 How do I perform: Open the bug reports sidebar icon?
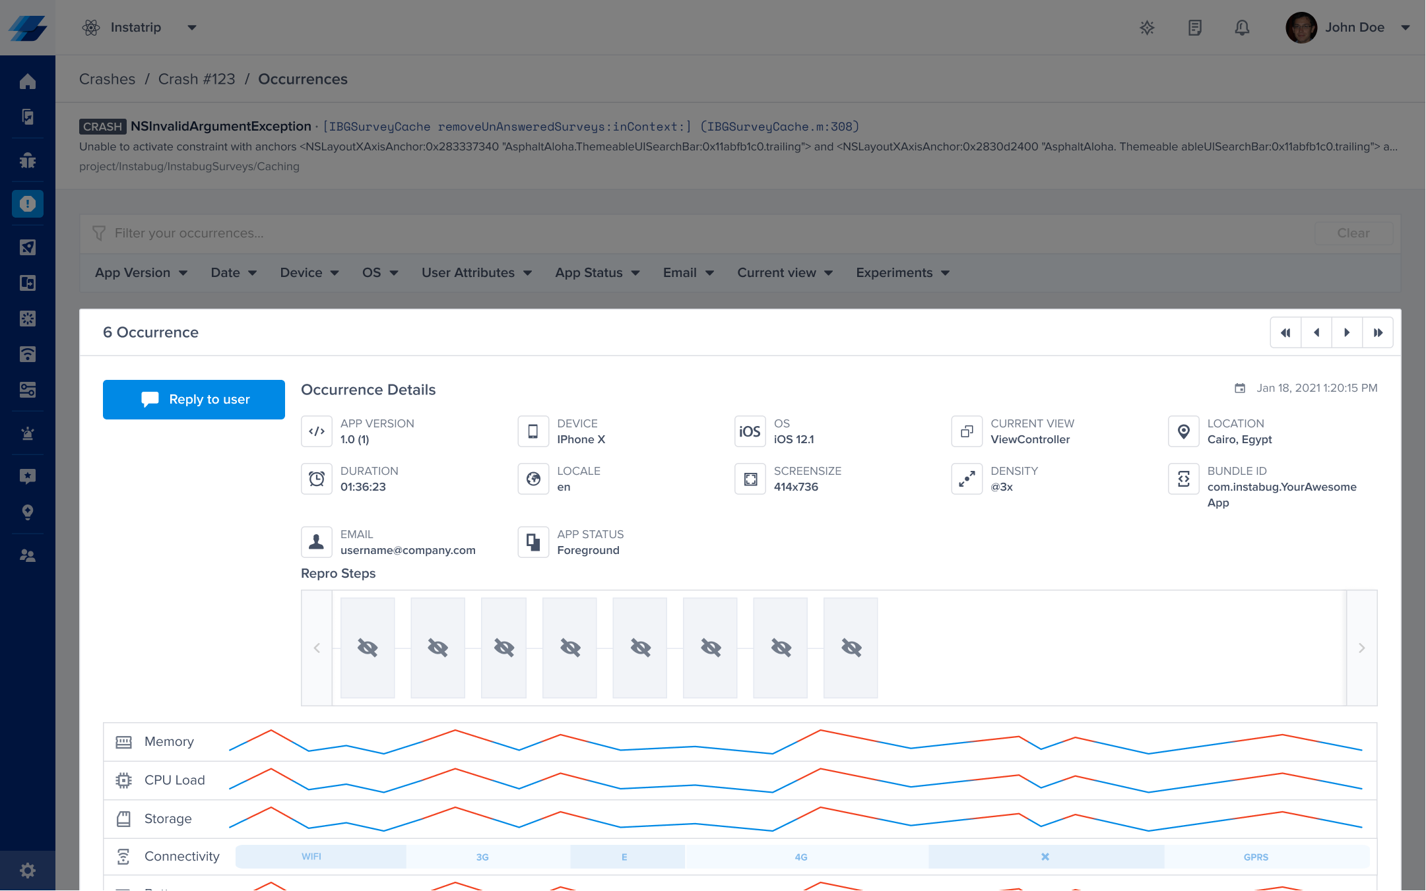point(28,160)
